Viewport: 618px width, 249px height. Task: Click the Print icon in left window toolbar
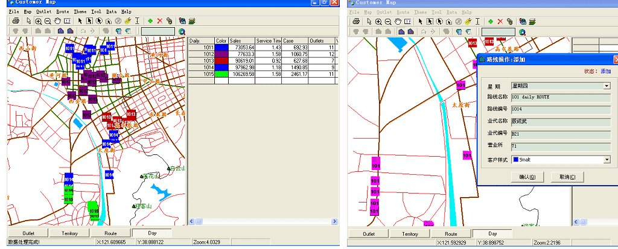[x=15, y=21]
